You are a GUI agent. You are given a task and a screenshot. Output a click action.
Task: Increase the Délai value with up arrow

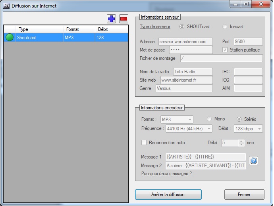(x=241, y=141)
